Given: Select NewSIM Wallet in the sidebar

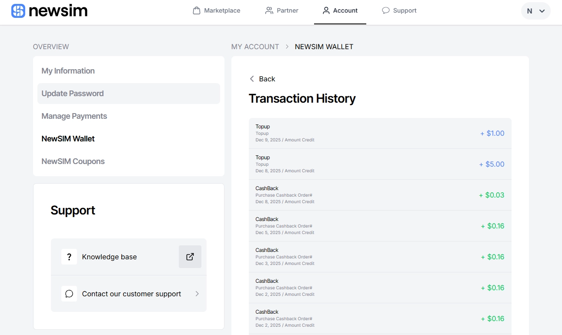Looking at the screenshot, I should click(129, 139).
